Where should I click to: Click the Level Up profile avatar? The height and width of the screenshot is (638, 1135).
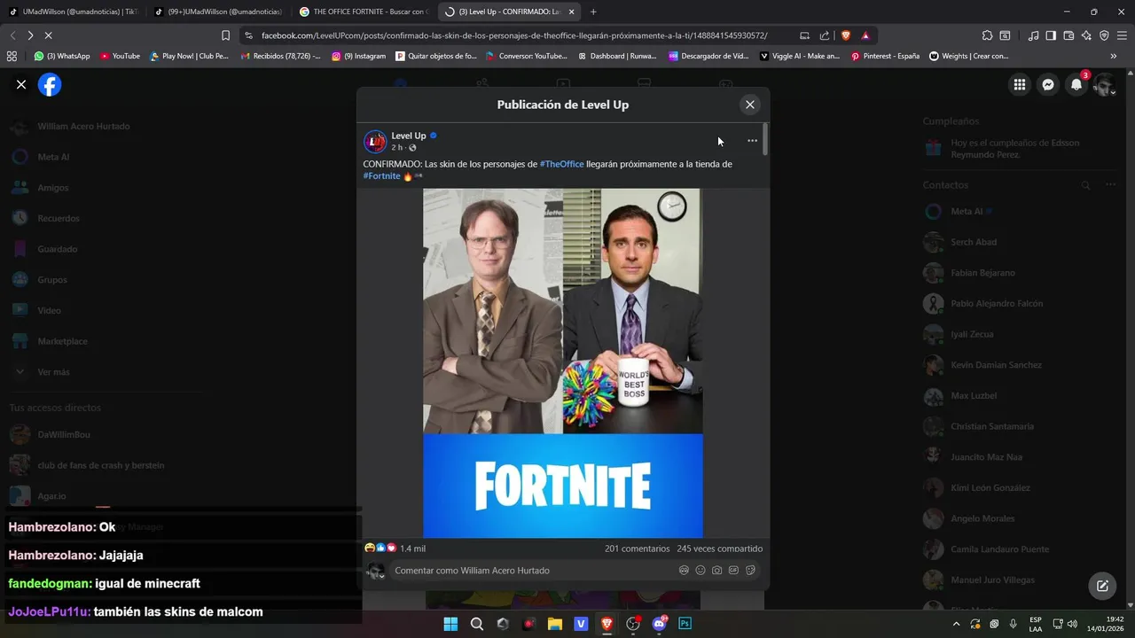click(375, 141)
